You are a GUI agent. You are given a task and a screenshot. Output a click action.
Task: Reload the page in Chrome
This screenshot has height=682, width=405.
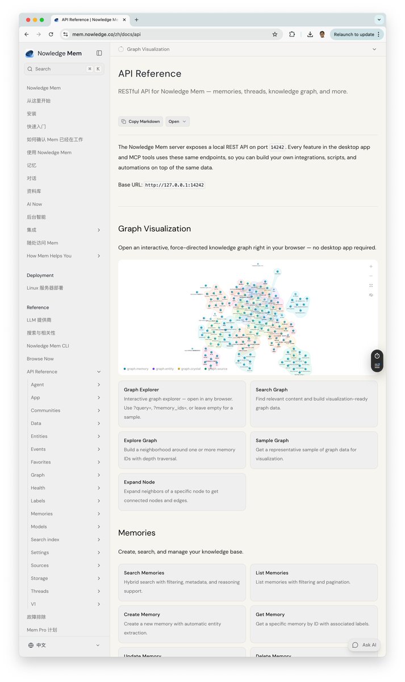click(x=51, y=34)
